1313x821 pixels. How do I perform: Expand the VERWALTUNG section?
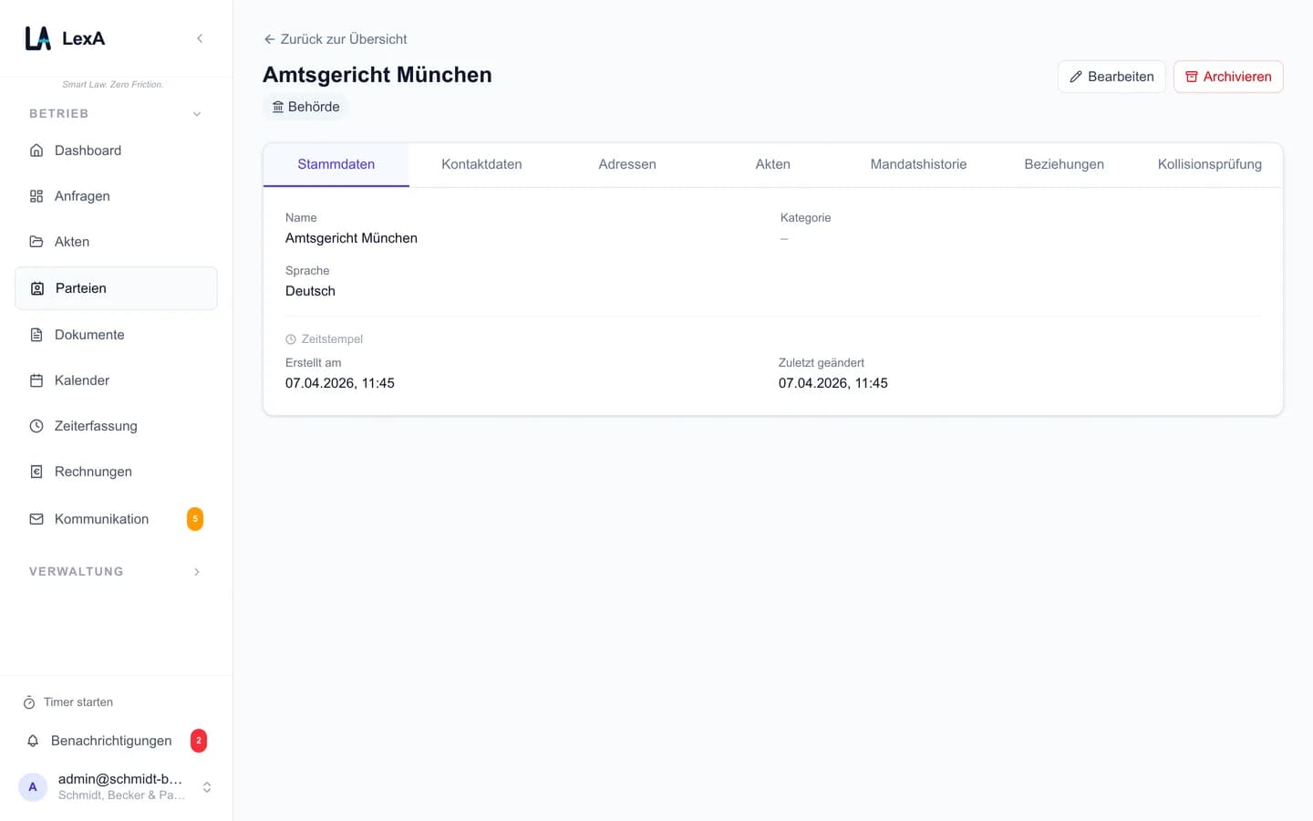[197, 572]
